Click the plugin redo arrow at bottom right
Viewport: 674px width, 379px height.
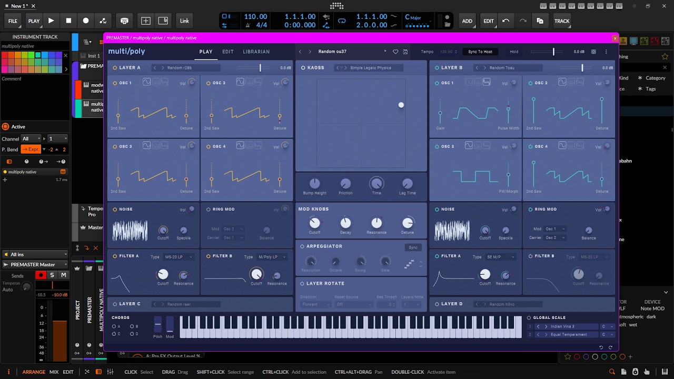(610, 347)
